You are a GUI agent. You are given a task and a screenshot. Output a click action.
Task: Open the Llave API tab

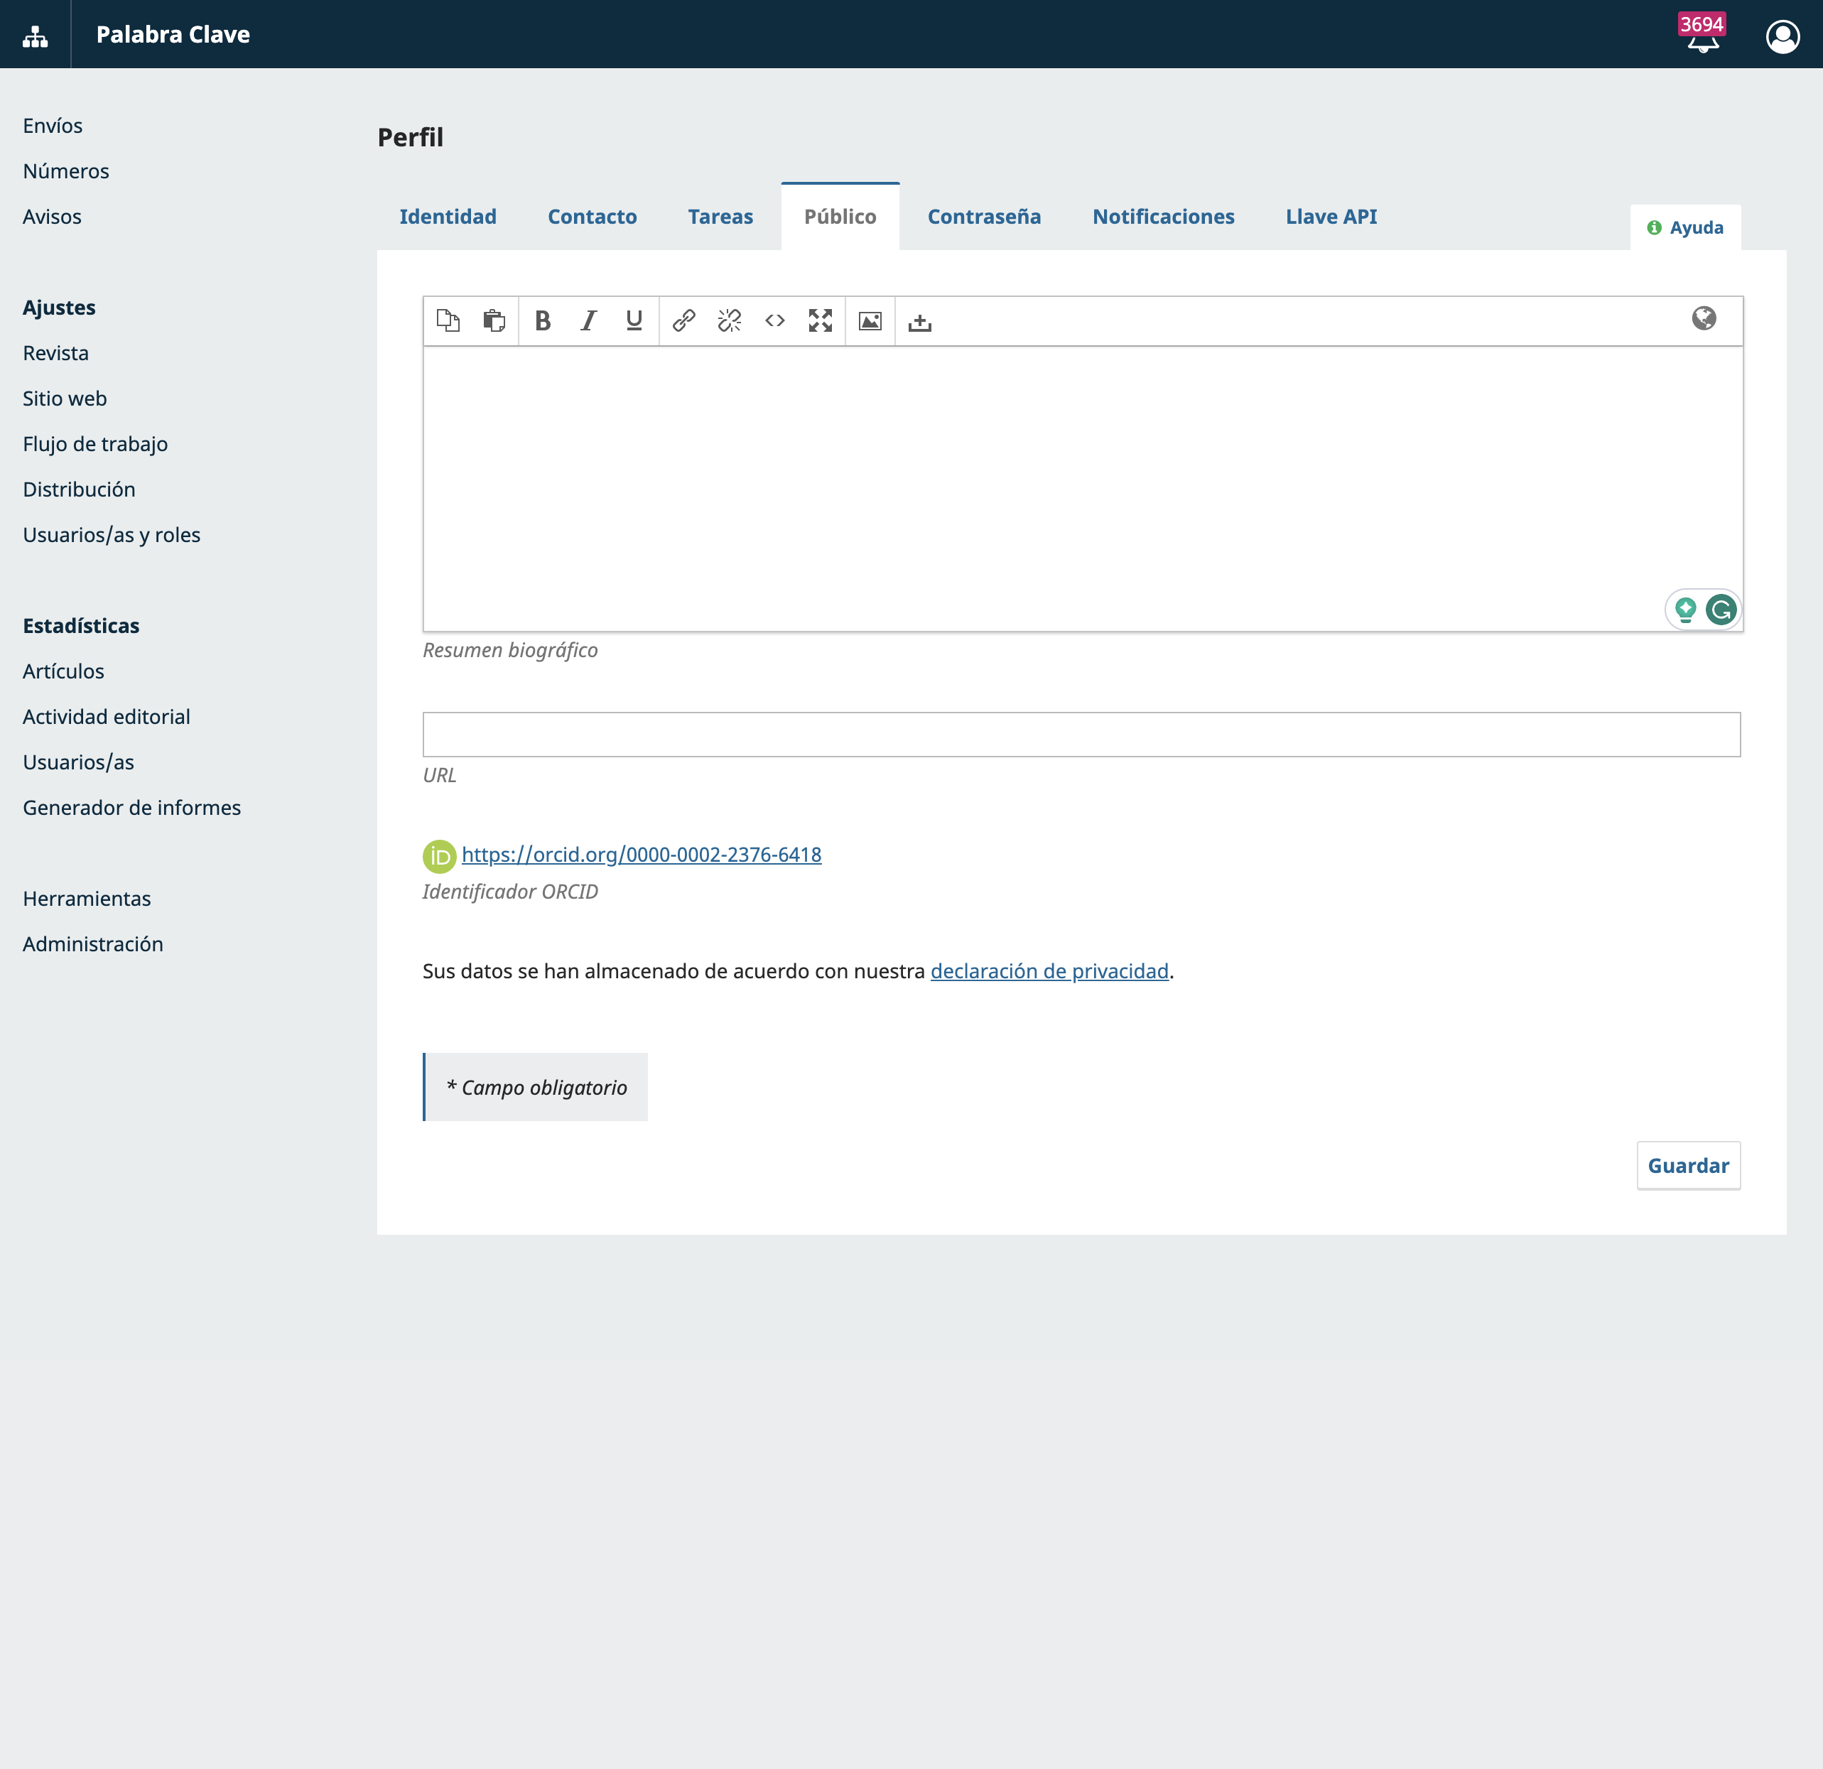(x=1331, y=217)
